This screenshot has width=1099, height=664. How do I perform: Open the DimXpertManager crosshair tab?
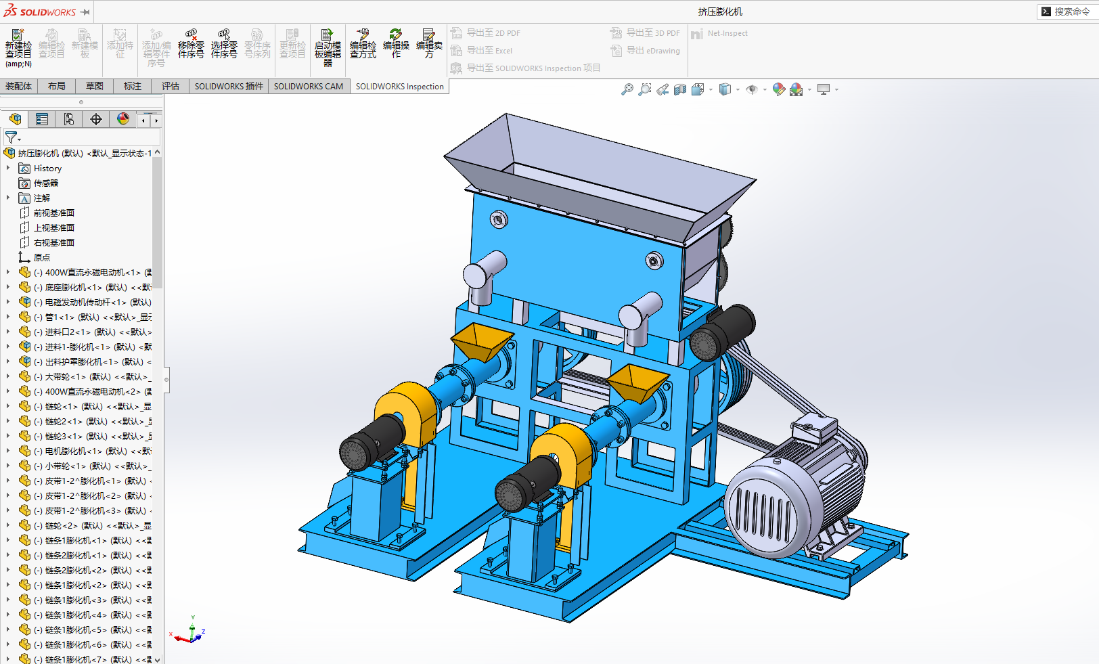96,120
